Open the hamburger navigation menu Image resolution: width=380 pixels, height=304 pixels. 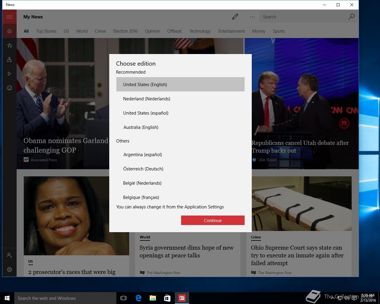pos(9,17)
